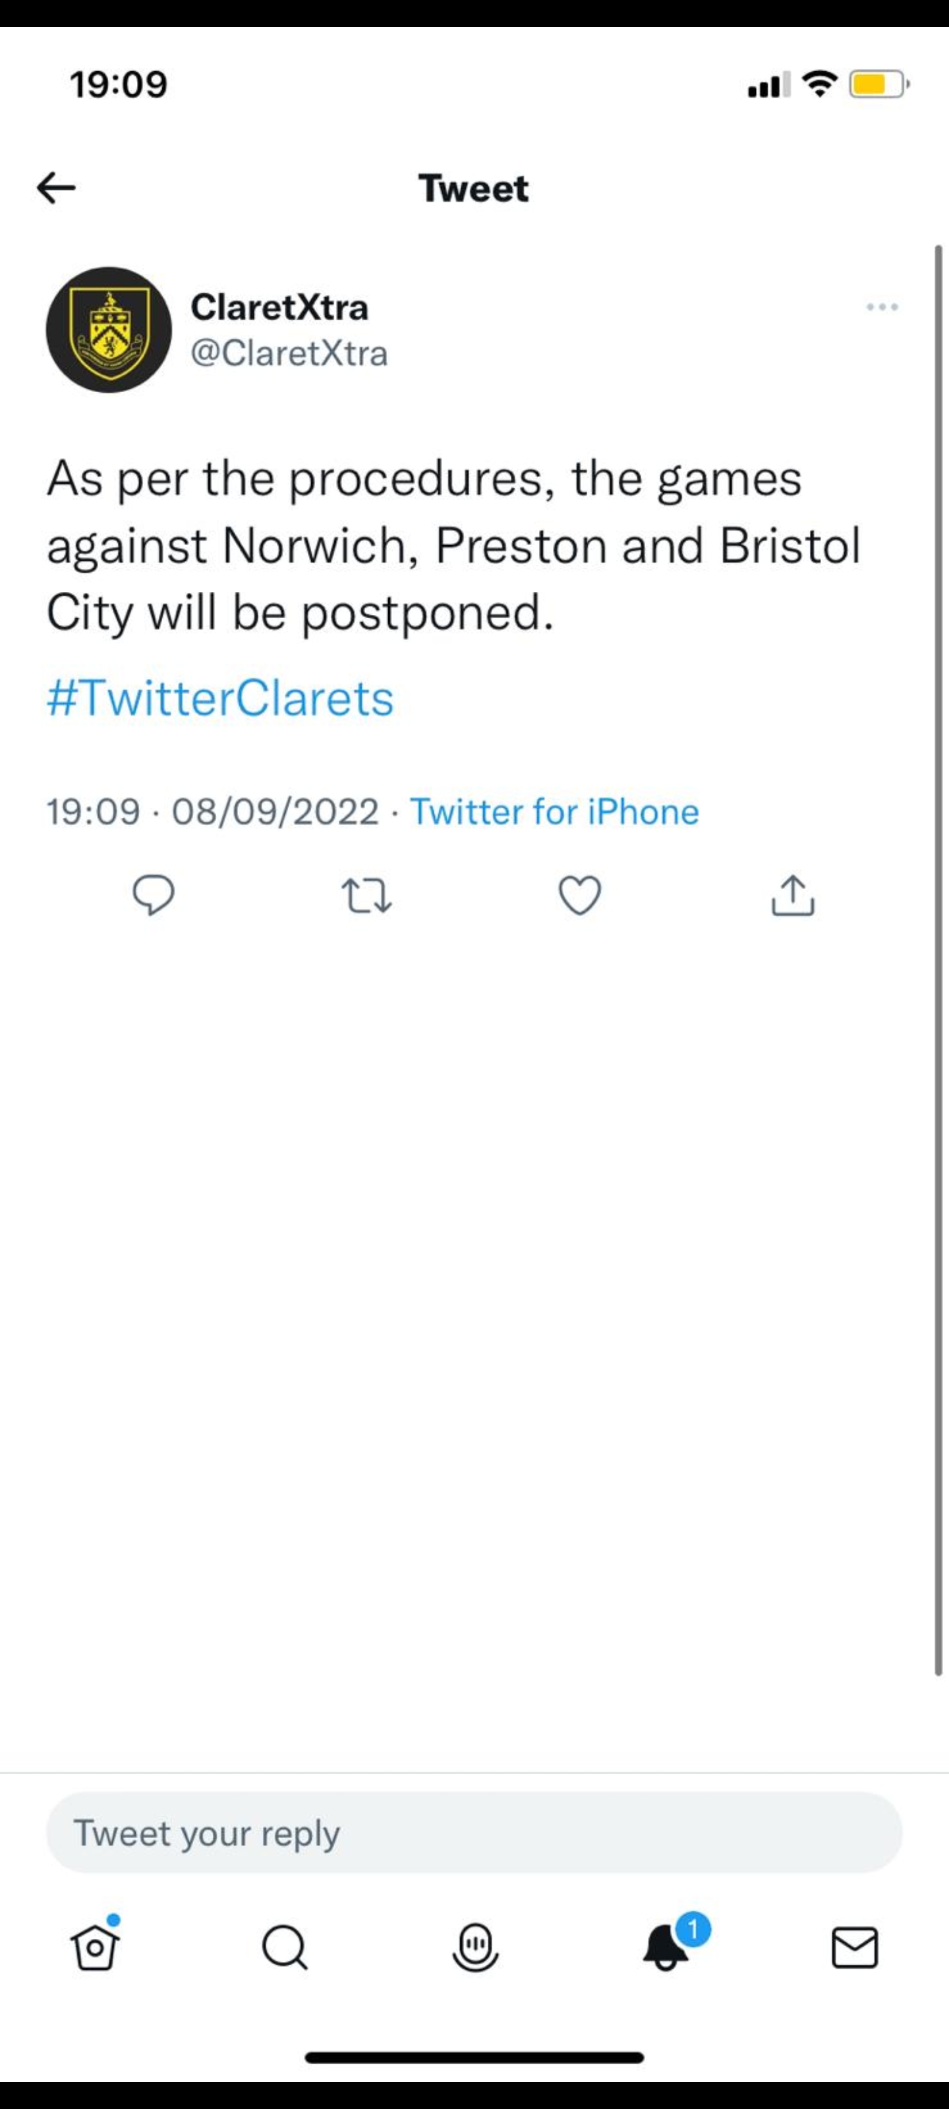Tap the ClaretXtra display name

(279, 307)
